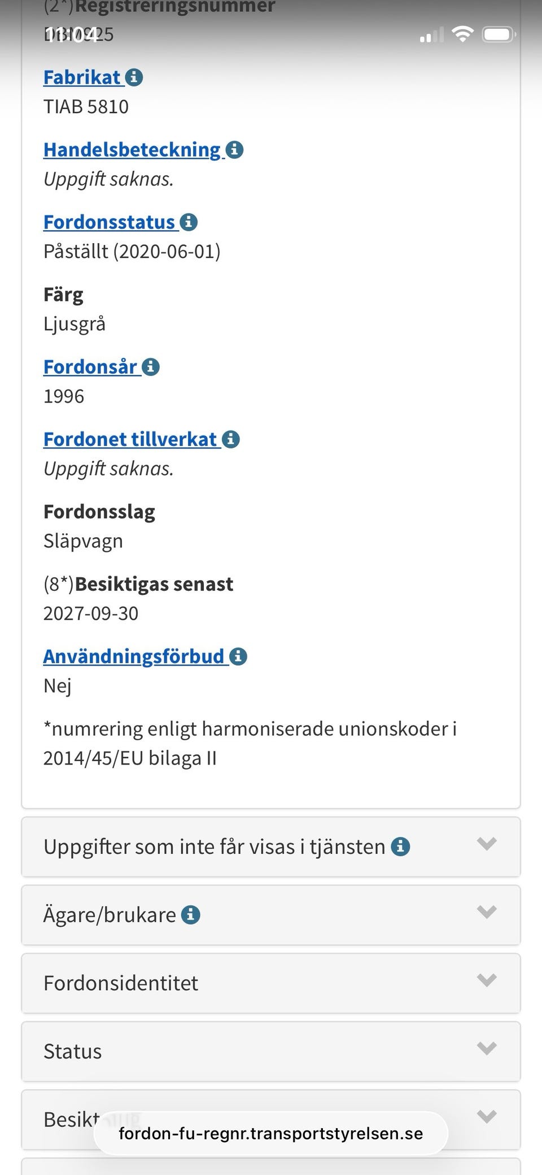Click the info icon next to Fabrikat
This screenshot has width=542, height=1175.
[134, 78]
